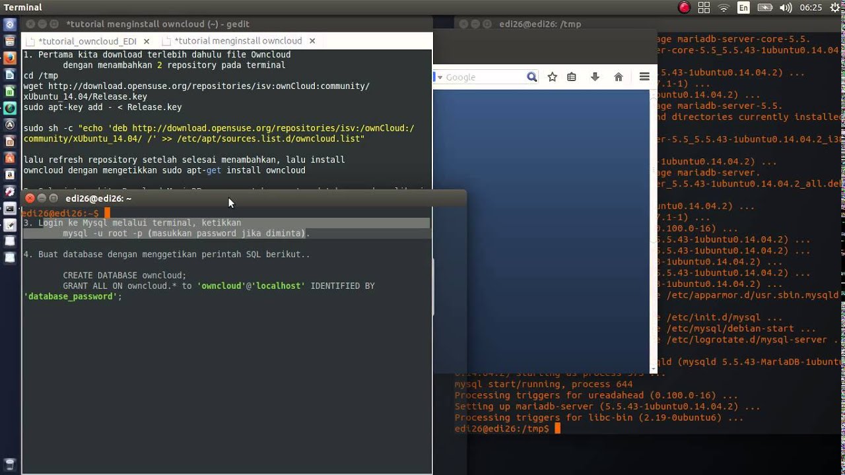The image size is (845, 475).
Task: Click 'lalu refresh repository setelah selesai' line
Action: pos(184,160)
